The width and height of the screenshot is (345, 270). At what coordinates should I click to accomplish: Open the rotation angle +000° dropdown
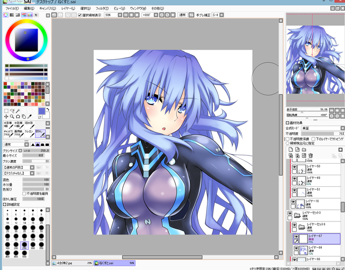coord(156,15)
